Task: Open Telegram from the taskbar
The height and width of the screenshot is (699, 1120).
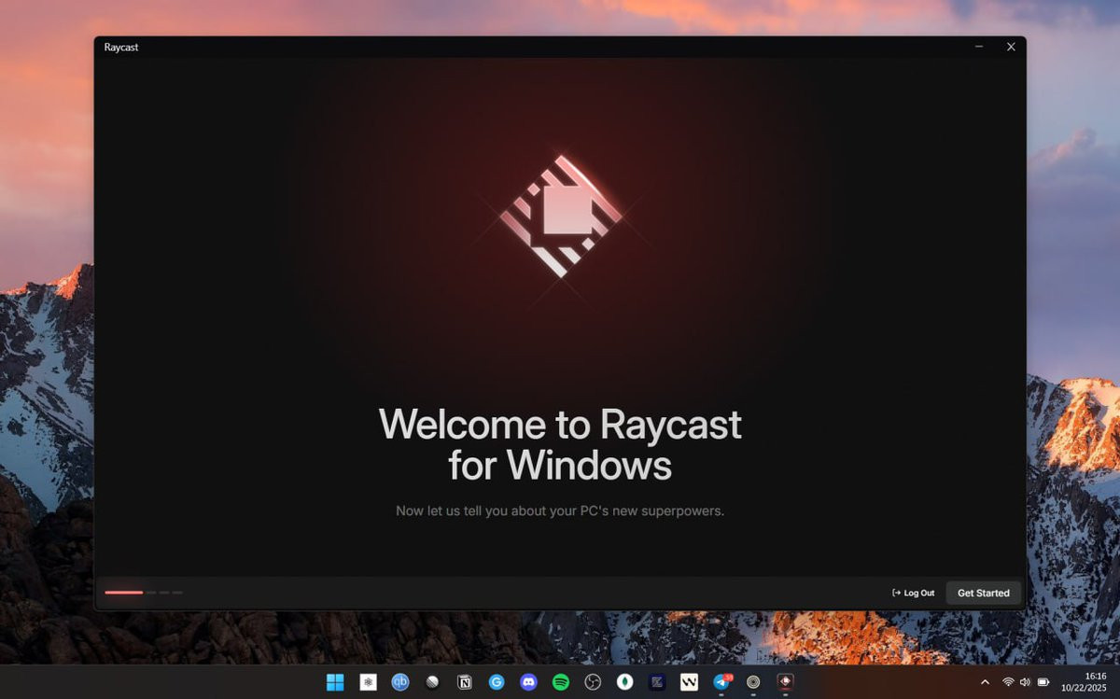Action: click(x=721, y=682)
